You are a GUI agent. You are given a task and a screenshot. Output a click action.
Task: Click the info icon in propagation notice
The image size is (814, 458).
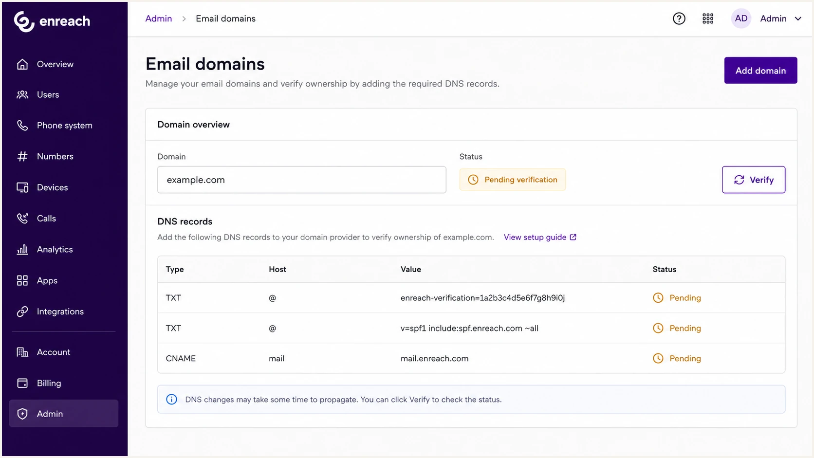[x=172, y=400]
